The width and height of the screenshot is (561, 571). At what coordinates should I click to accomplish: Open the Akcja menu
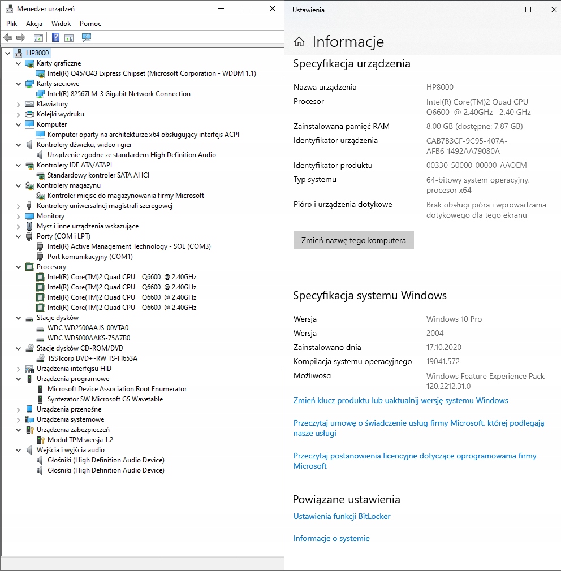click(x=34, y=24)
